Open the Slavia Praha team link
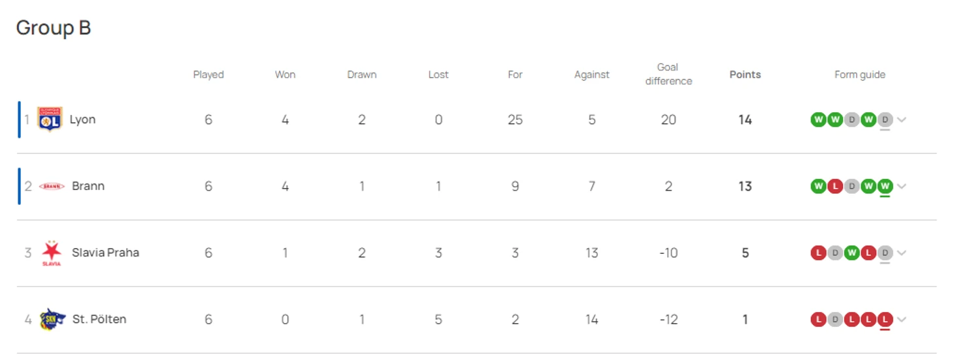Image resolution: width=954 pixels, height=355 pixels. tap(105, 253)
